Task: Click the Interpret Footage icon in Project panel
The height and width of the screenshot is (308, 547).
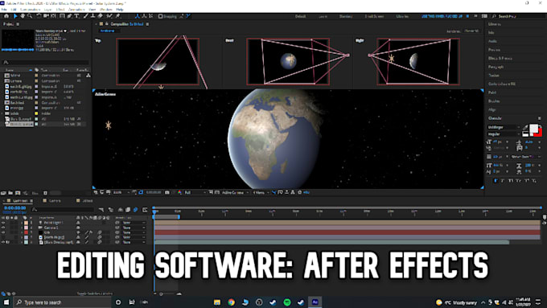Action: tap(3, 193)
